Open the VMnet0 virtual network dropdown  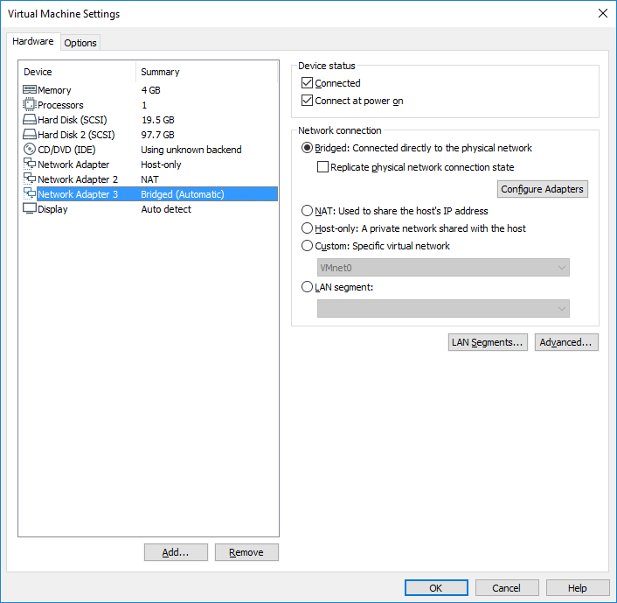[443, 268]
